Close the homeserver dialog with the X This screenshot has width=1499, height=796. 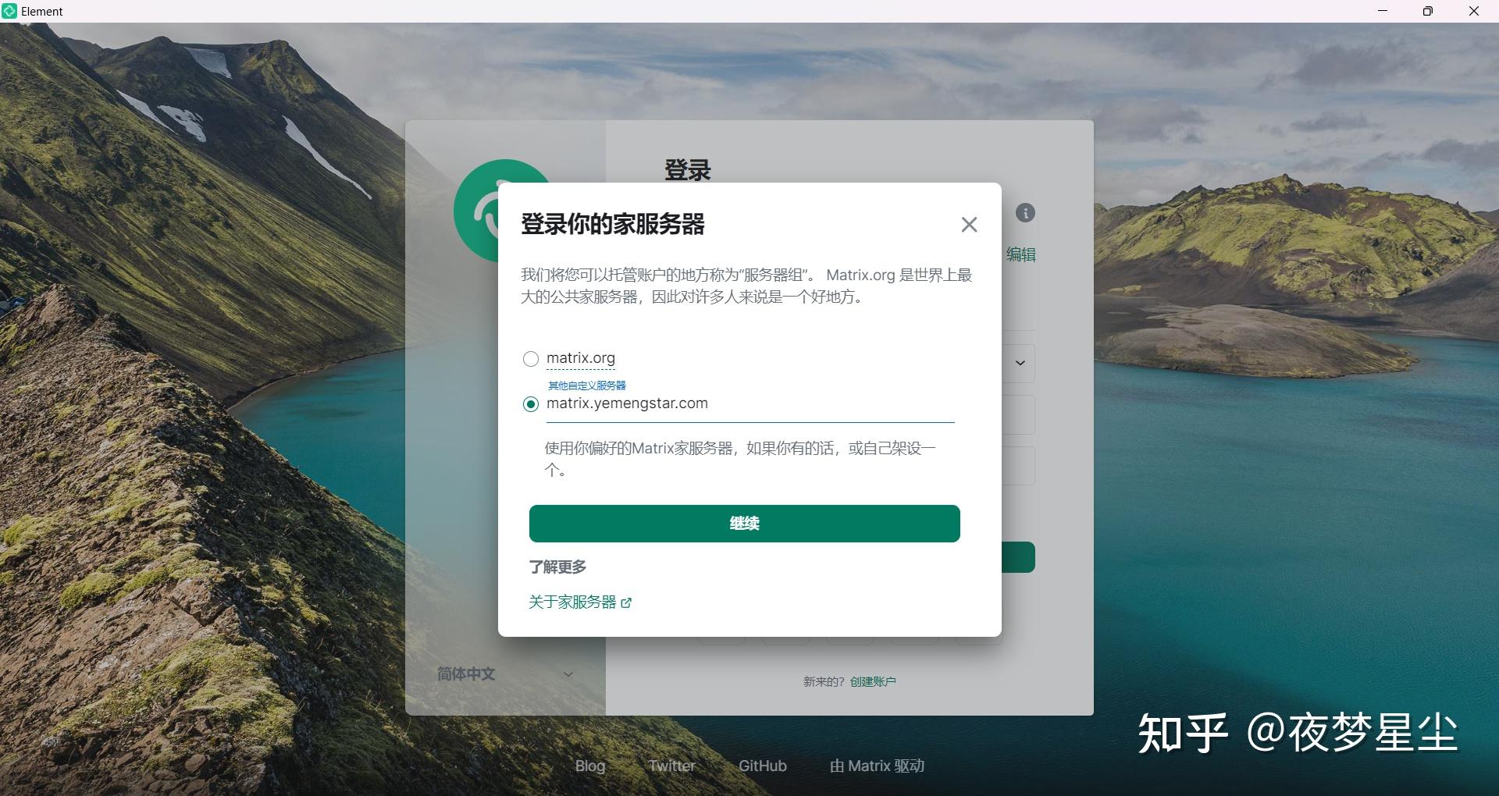(969, 225)
